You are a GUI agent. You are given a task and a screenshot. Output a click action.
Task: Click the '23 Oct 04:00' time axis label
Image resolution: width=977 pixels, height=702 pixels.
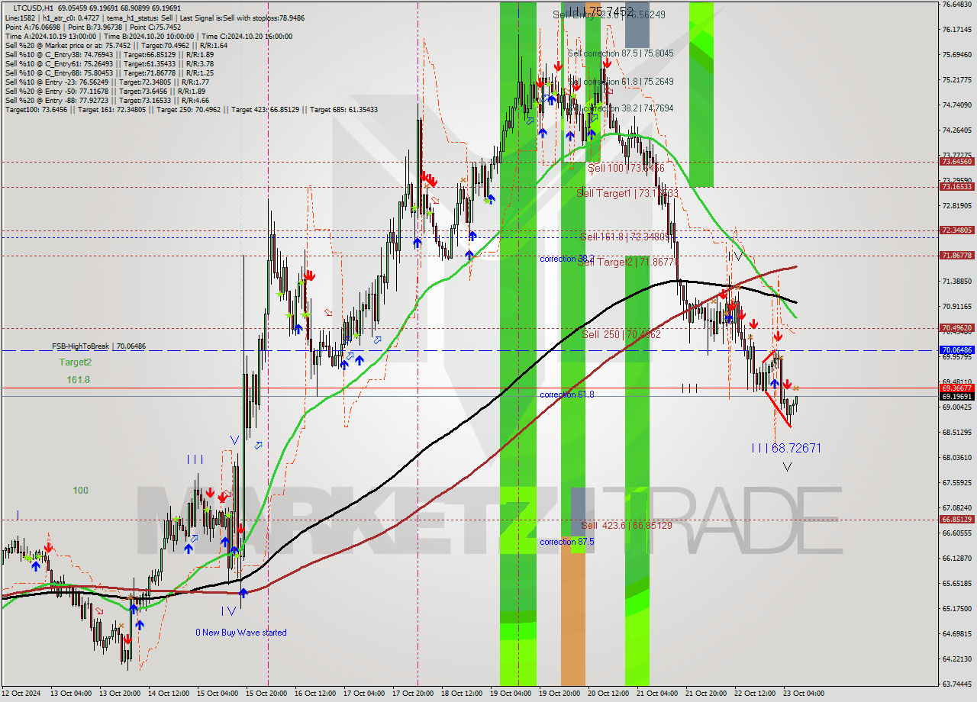(804, 694)
